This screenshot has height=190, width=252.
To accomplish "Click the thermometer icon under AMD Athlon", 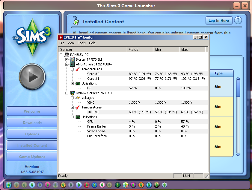I will [x=78, y=69].
